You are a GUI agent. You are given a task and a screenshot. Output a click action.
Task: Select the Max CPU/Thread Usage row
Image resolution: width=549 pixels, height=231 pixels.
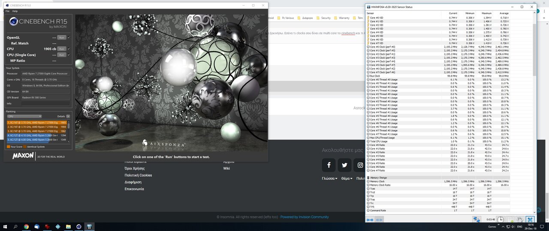pos(437,138)
